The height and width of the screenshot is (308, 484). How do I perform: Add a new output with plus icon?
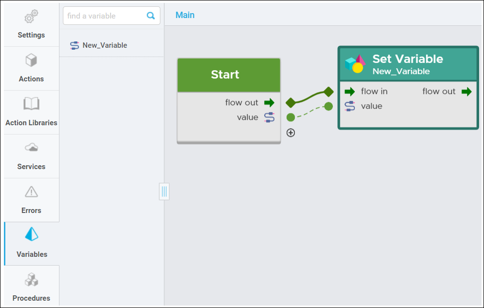[x=291, y=133]
